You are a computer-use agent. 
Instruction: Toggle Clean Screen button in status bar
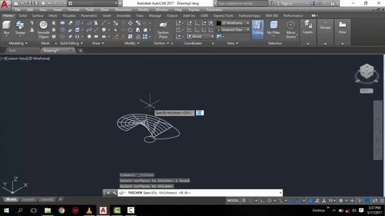tap(375, 200)
